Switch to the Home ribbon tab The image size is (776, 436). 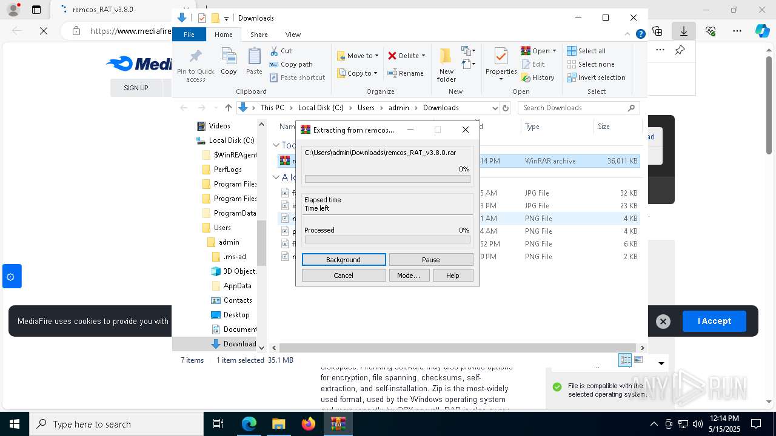tap(224, 35)
